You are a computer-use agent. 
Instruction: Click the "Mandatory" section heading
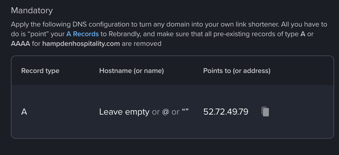(32, 11)
